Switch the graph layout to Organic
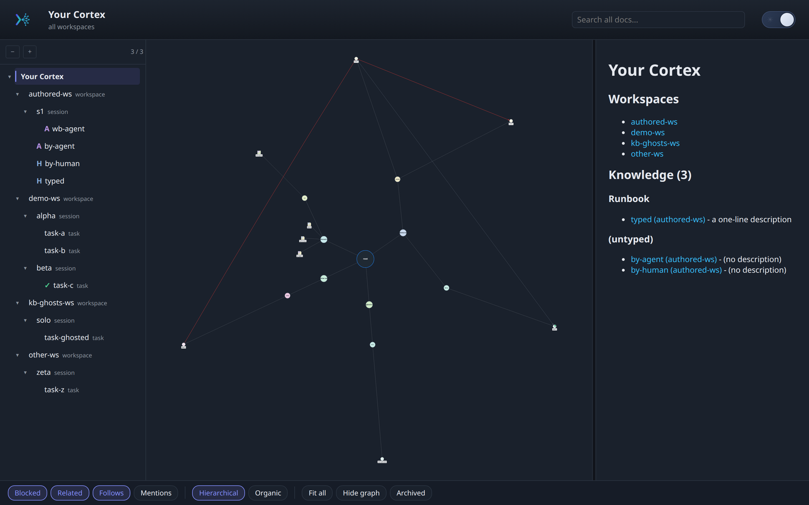The height and width of the screenshot is (505, 809). (268, 493)
